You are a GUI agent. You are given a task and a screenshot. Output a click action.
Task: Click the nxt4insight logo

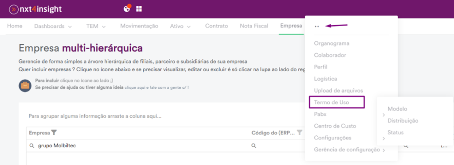pos(35,9)
